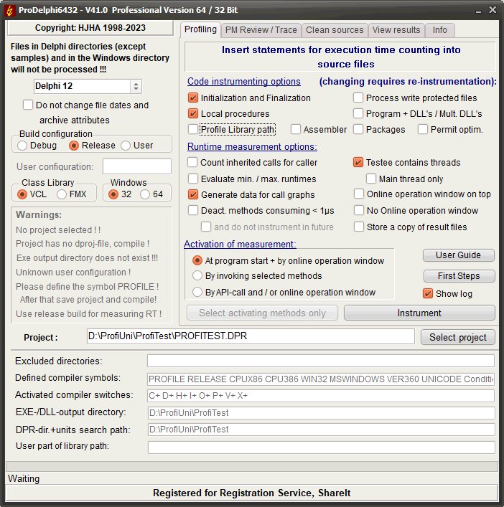Screen dimensions: 504x507
Task: Click the Excluded directories input field
Action: click(320, 361)
